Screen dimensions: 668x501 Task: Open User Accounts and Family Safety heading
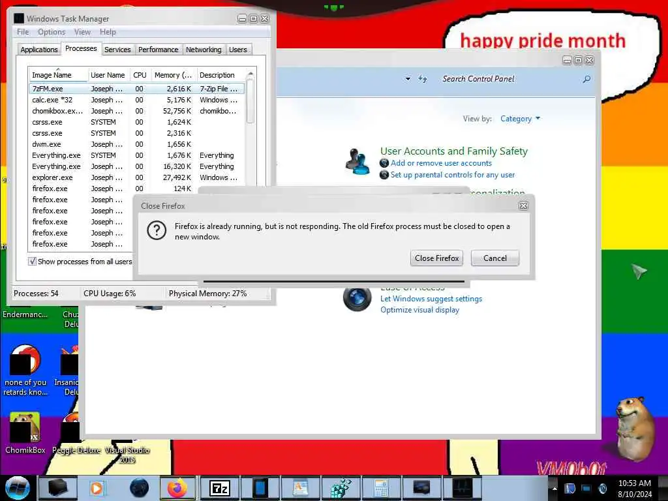[454, 151]
